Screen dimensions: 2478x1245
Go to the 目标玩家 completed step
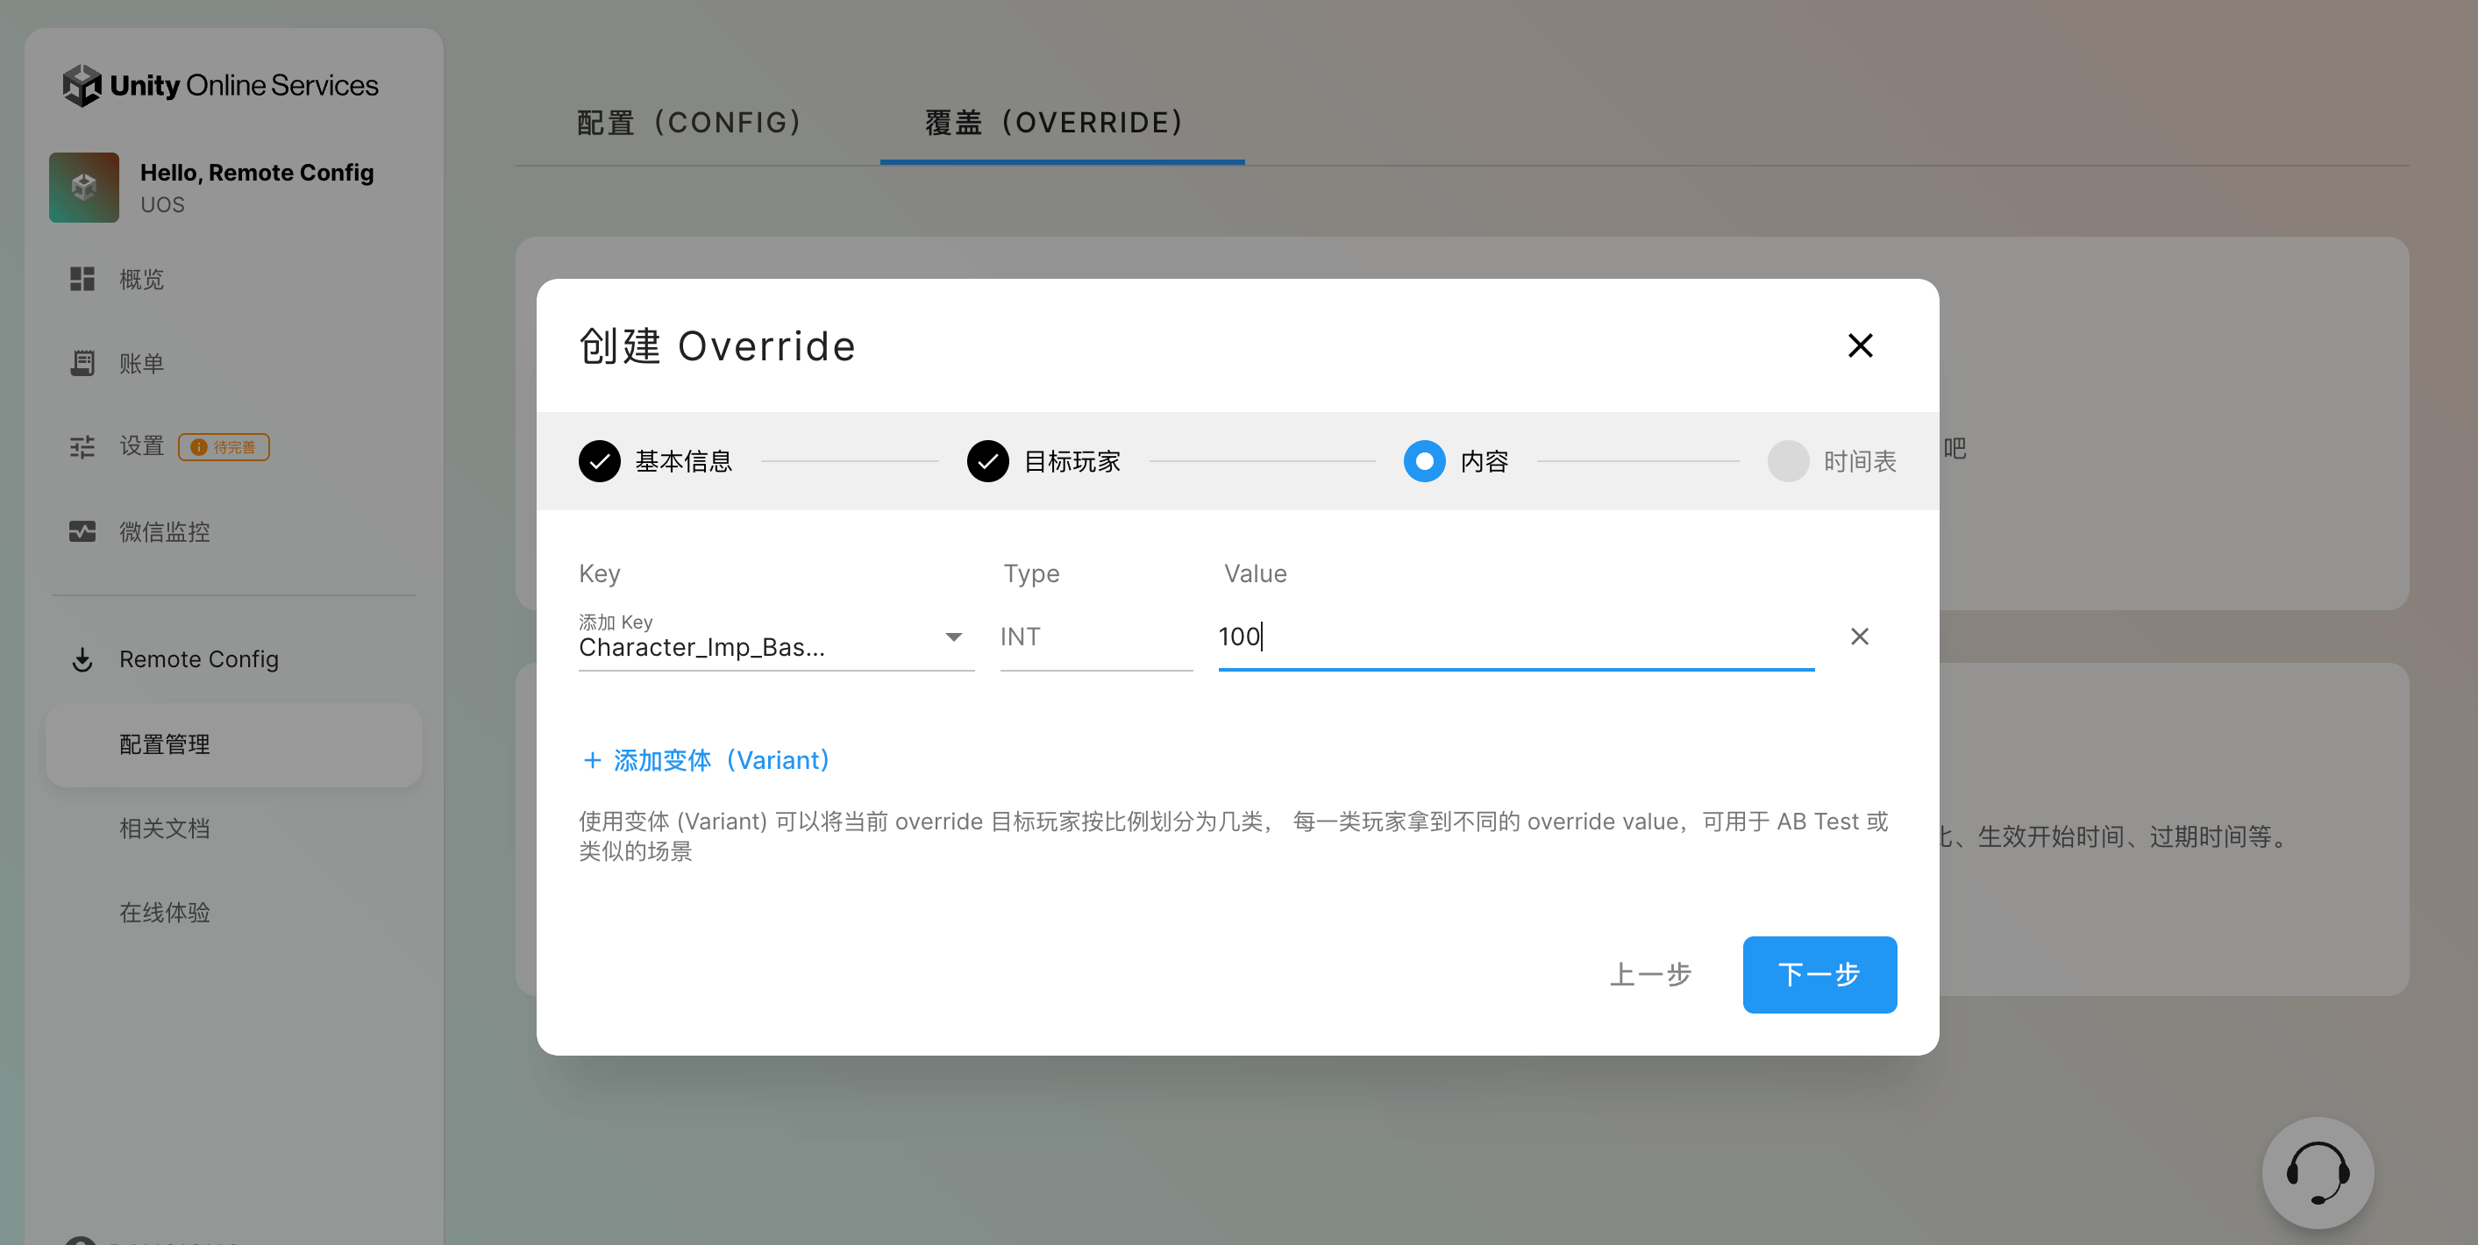(x=987, y=461)
